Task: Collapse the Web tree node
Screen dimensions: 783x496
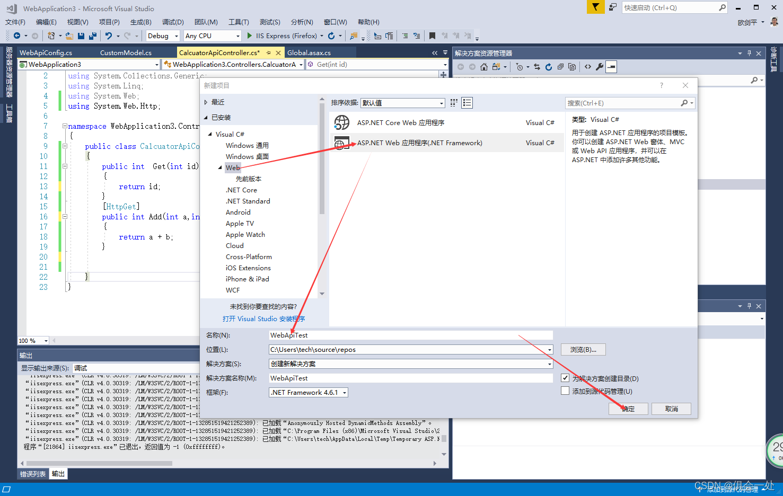Action: point(220,167)
